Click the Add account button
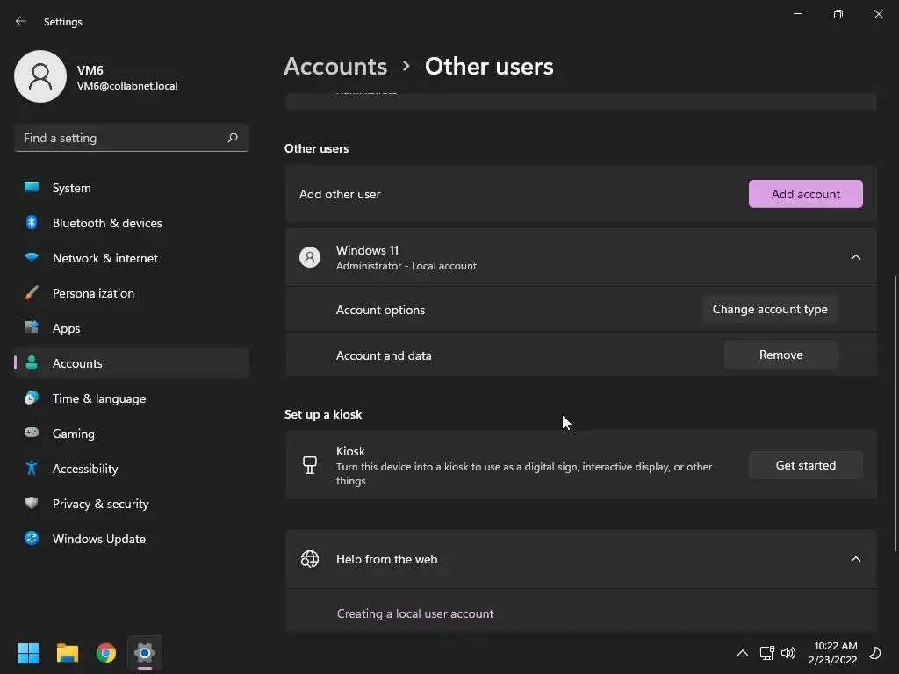This screenshot has width=899, height=674. coord(805,194)
